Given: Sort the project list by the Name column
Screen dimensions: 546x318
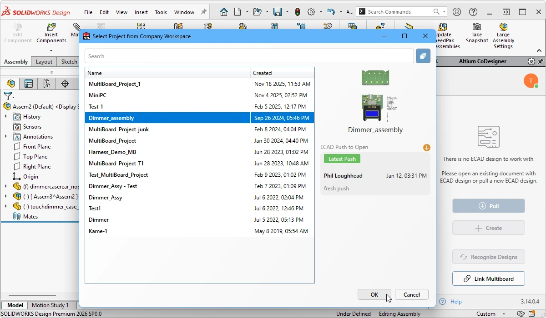Looking at the screenshot, I should 168,73.
